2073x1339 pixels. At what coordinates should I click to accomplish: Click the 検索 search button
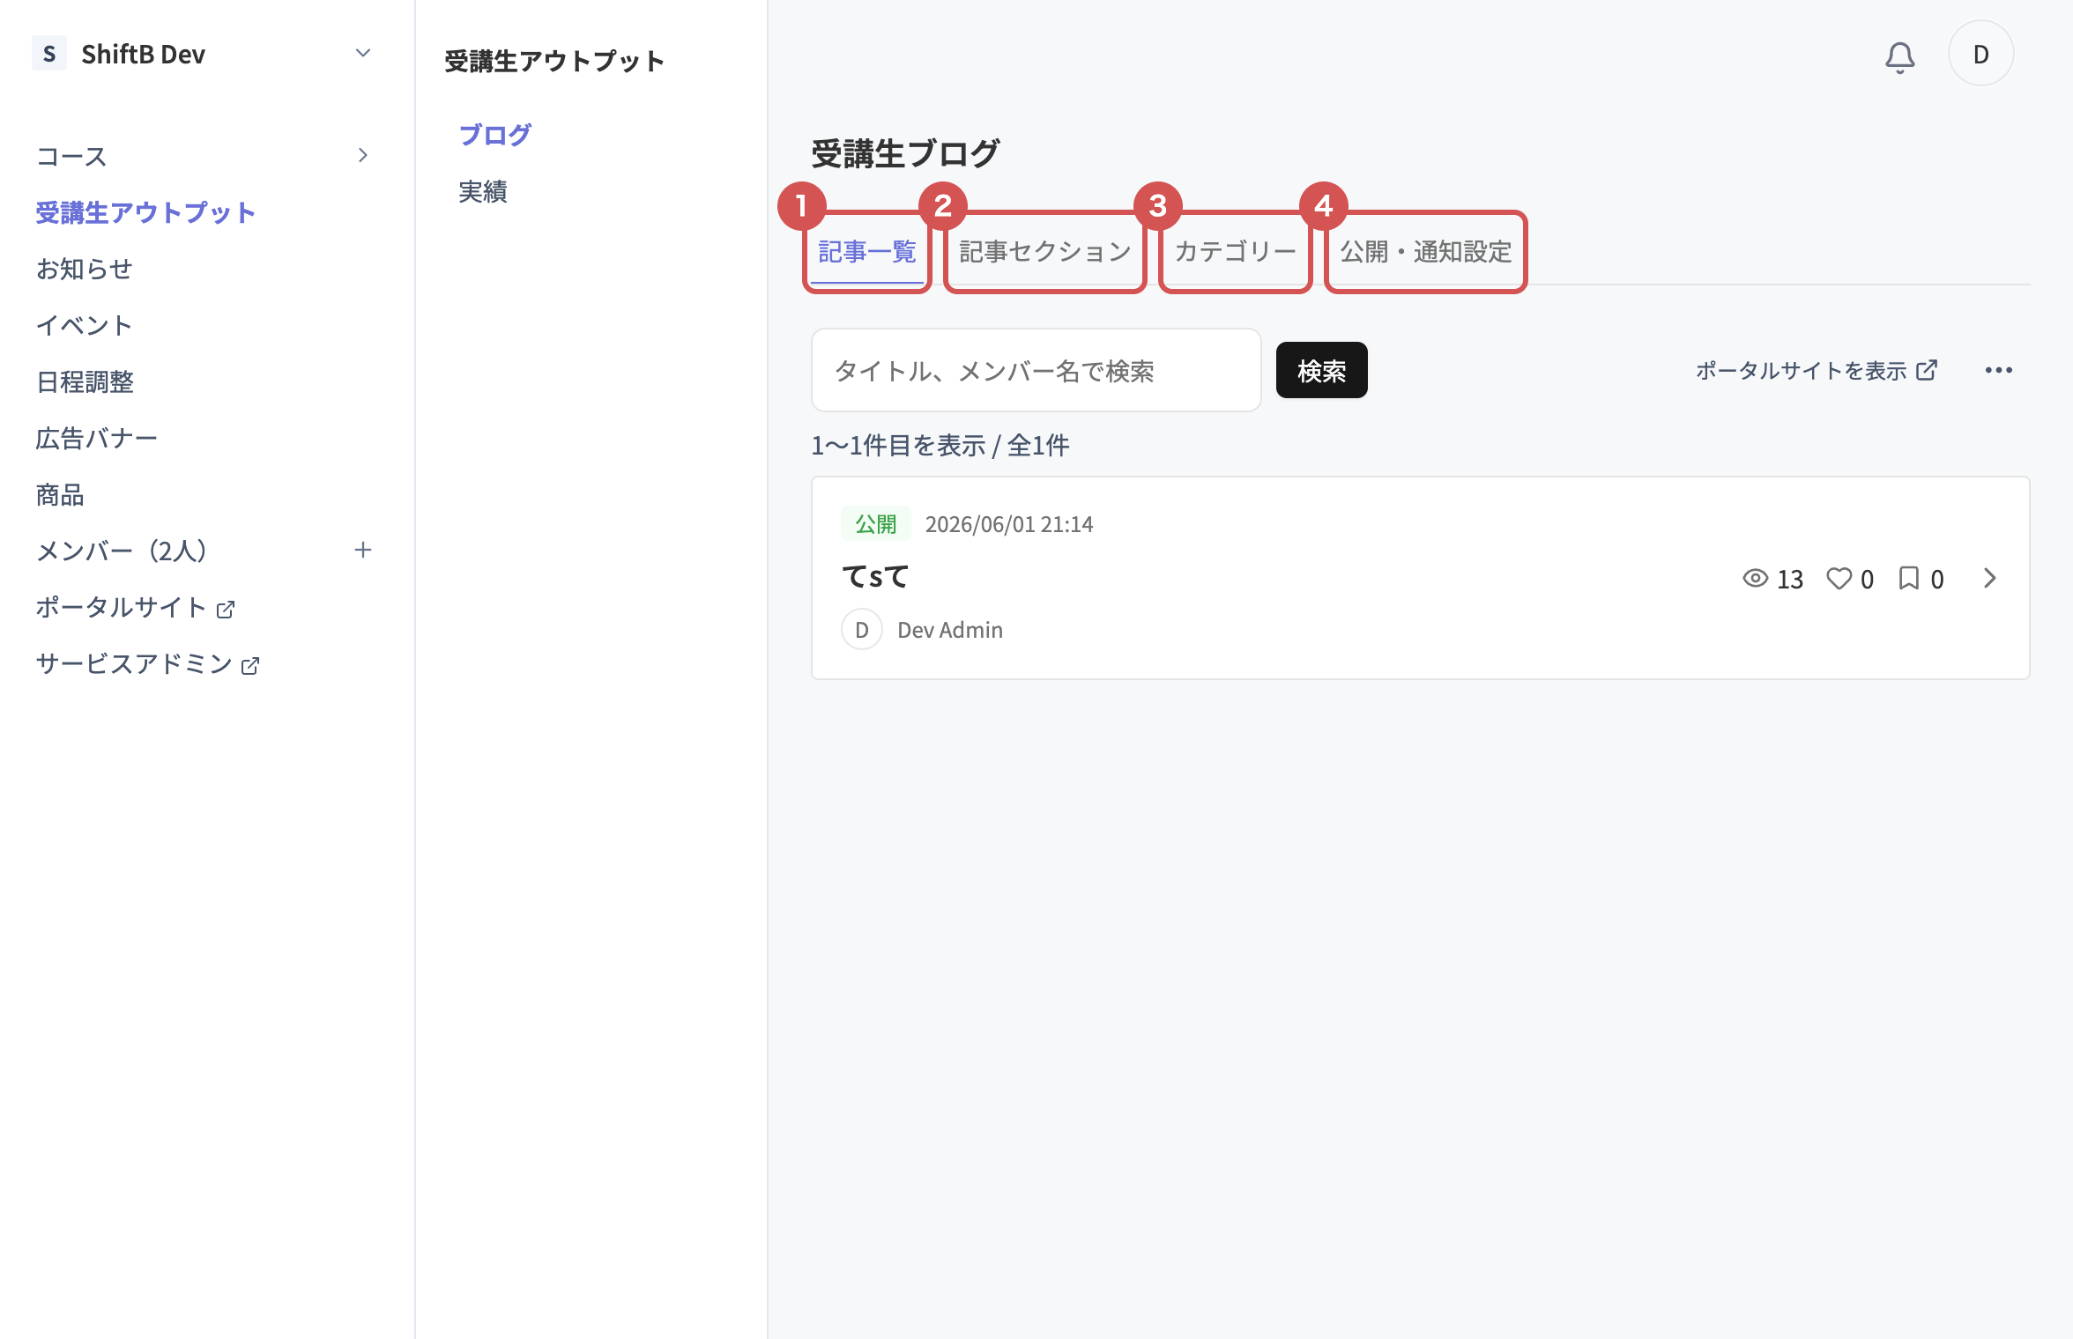click(x=1321, y=370)
